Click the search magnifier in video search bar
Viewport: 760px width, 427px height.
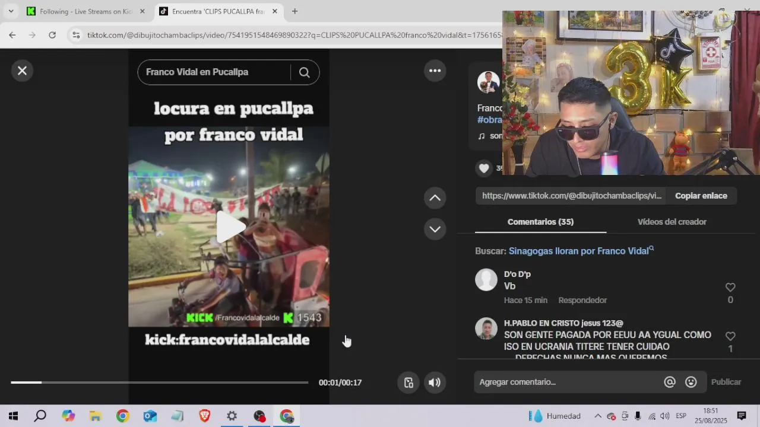[x=304, y=72]
